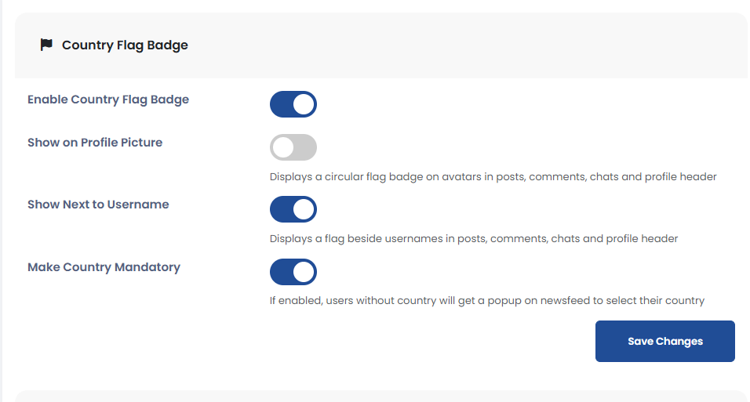Click the flag beside usernames description

click(473, 238)
